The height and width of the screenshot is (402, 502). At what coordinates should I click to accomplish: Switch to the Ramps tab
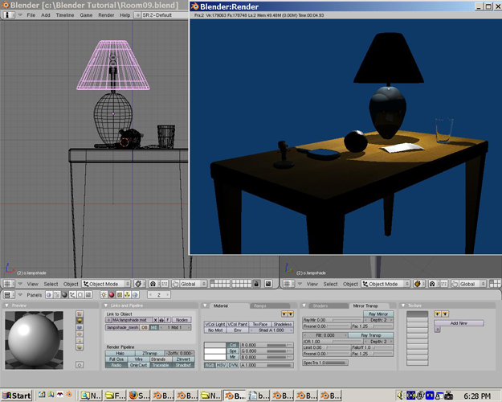260,306
